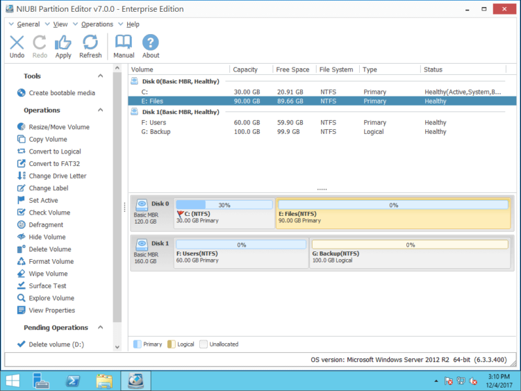Select Change Label operation

(42, 188)
